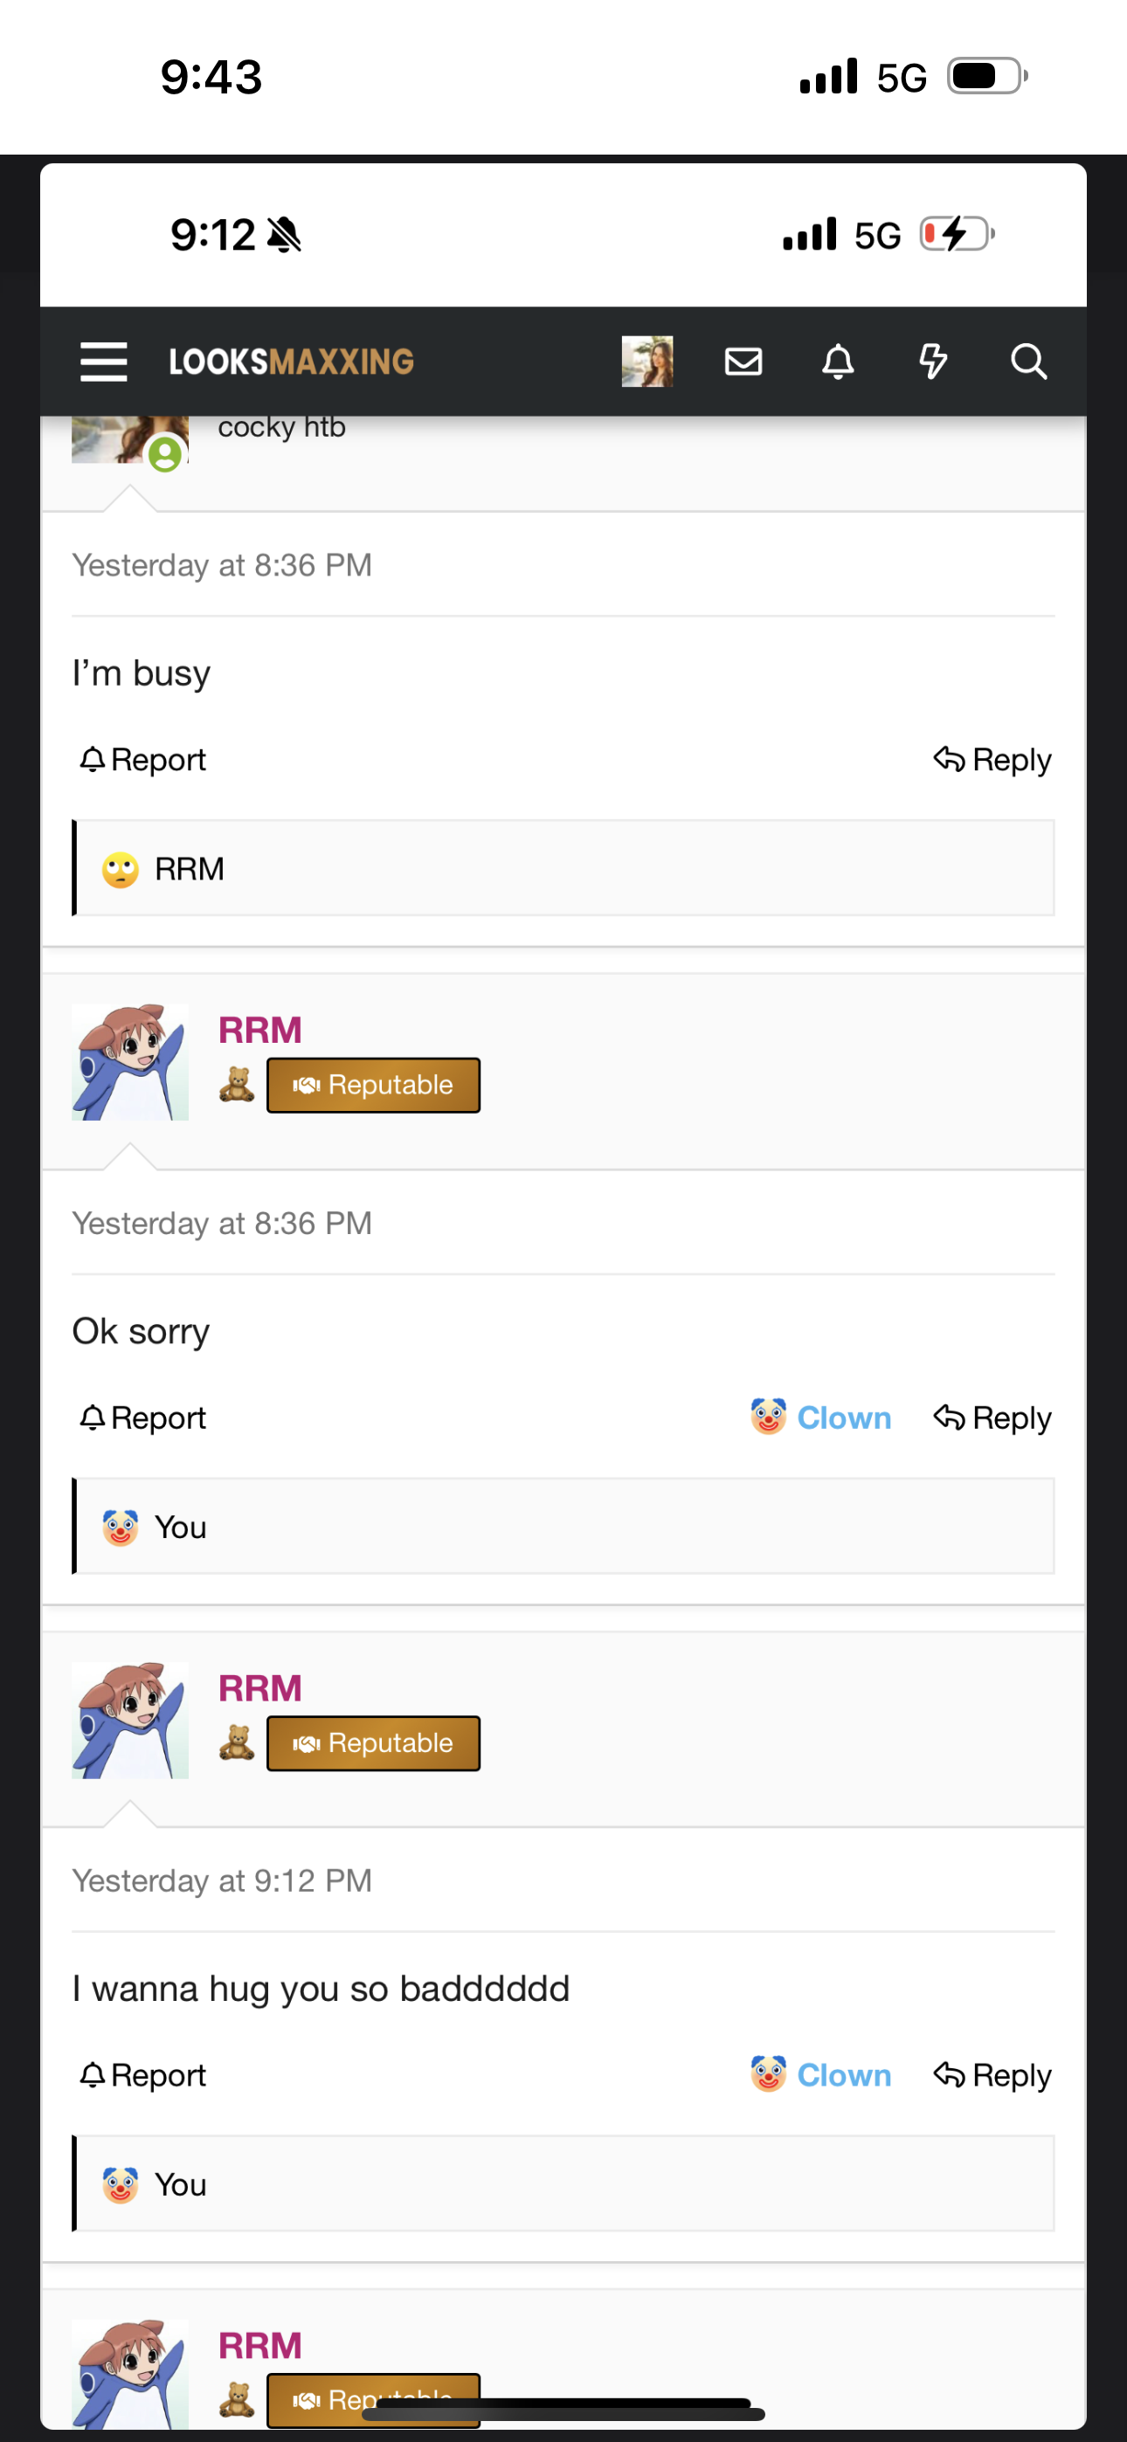The height and width of the screenshot is (2442, 1127).
Task: Reply to the "Ok sorry" post
Action: click(992, 1418)
